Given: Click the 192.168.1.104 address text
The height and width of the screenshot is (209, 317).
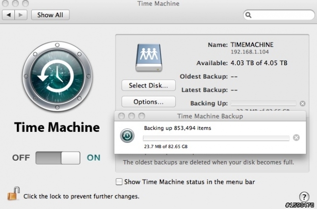Looking at the screenshot, I should tap(250, 52).
